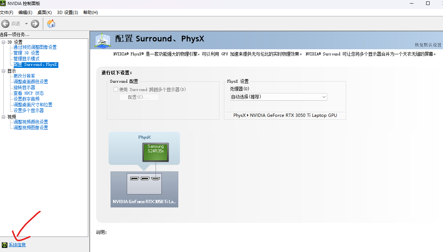
Task: Click the NVIDIA Control Panel title icon
Action: [3, 3]
